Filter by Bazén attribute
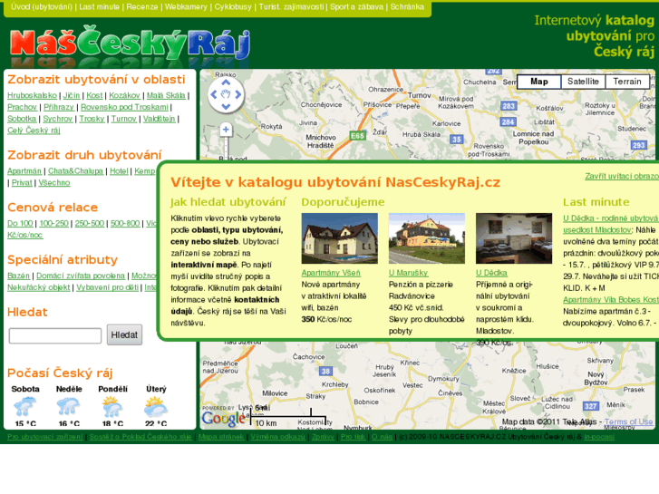Viewport: 659px width, 494px height. pyautogui.click(x=18, y=276)
